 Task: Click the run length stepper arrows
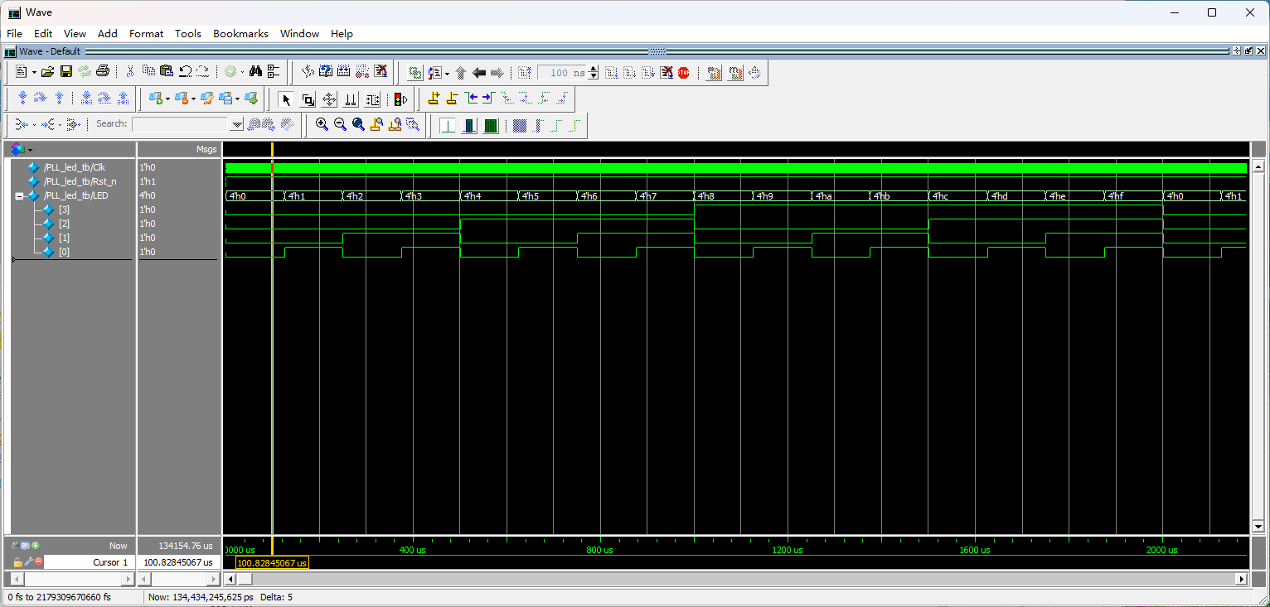[593, 73]
